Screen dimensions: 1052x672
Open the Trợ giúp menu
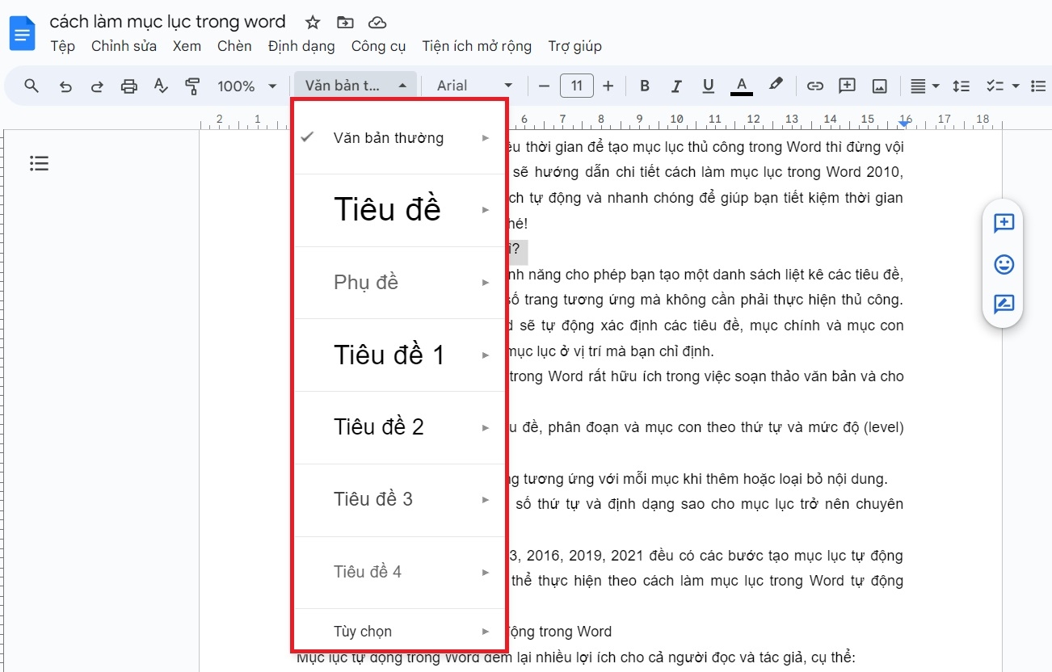tap(574, 46)
